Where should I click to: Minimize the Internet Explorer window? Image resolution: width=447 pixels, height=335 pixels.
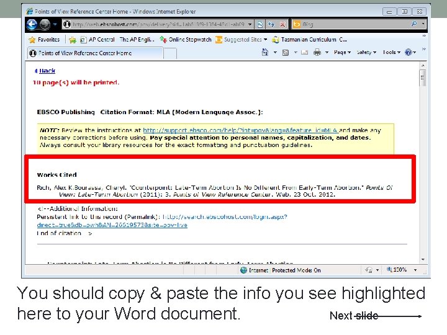point(389,12)
